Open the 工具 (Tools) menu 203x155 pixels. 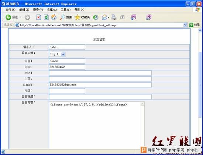click(x=66, y=10)
